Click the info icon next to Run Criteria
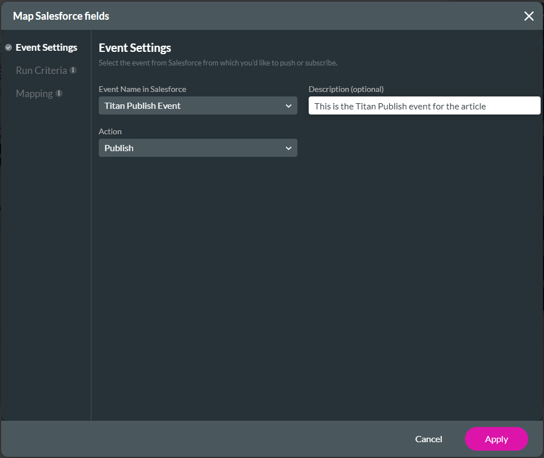 click(74, 70)
